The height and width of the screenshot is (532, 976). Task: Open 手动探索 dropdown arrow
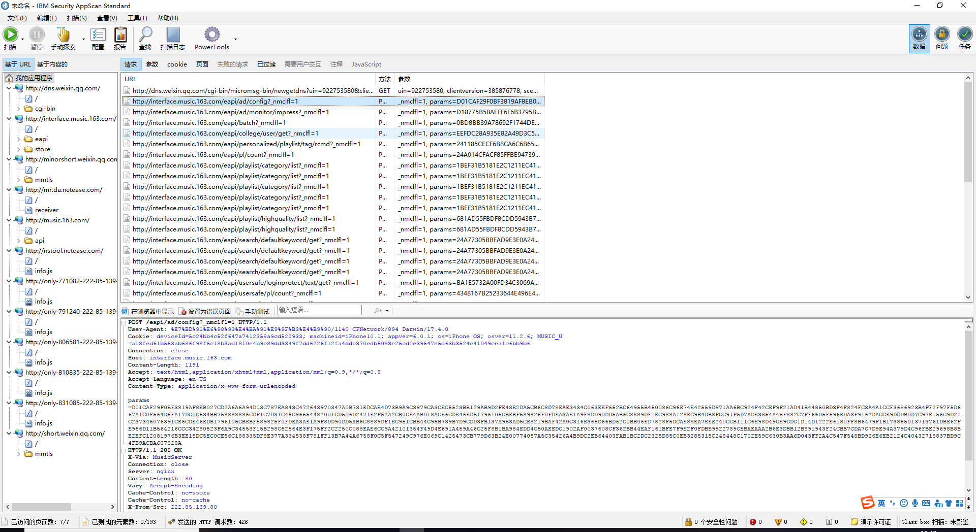(83, 39)
